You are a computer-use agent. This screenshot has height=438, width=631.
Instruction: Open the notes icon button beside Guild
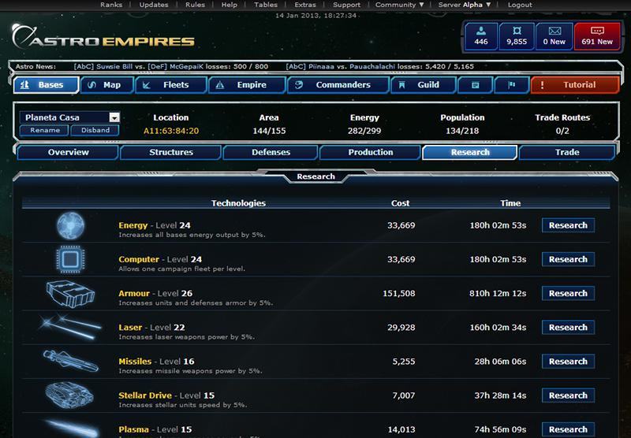click(476, 85)
